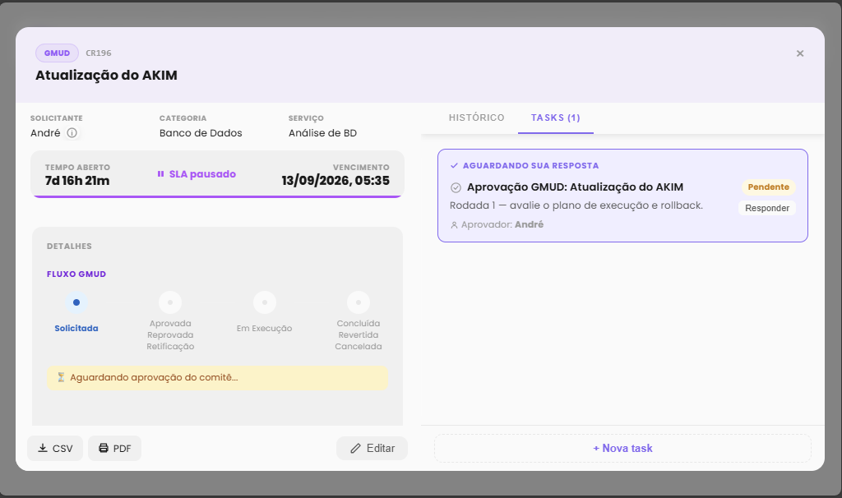This screenshot has height=498, width=842.
Task: Click the title Atualização do AKIM
Action: coord(106,75)
